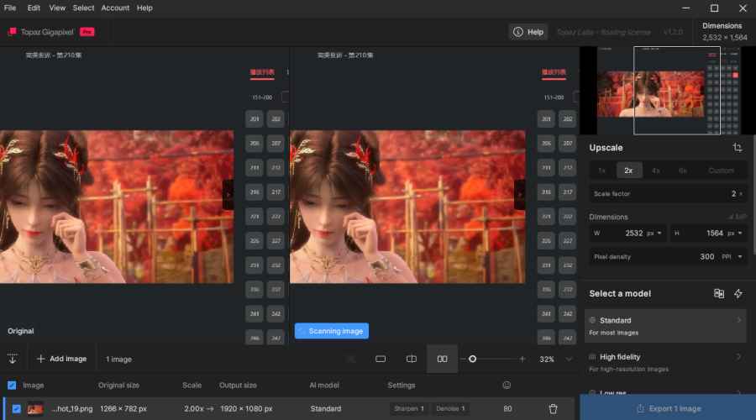The image size is (756, 420).
Task: Open the PPI unit dropdown
Action: [732, 256]
